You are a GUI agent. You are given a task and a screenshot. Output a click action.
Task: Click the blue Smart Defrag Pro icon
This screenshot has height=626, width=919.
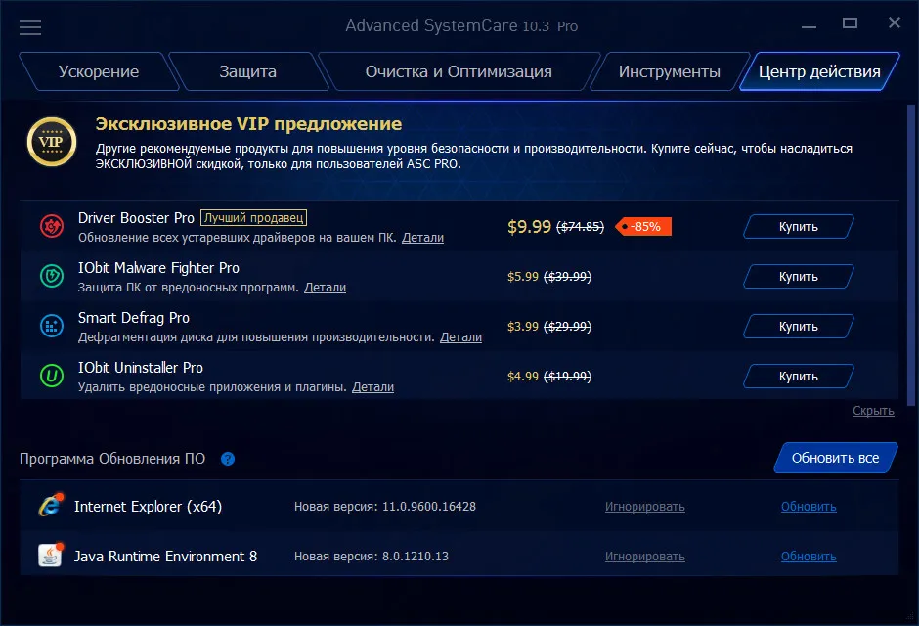click(x=52, y=326)
